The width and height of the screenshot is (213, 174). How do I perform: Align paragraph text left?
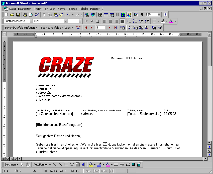coord(104,21)
